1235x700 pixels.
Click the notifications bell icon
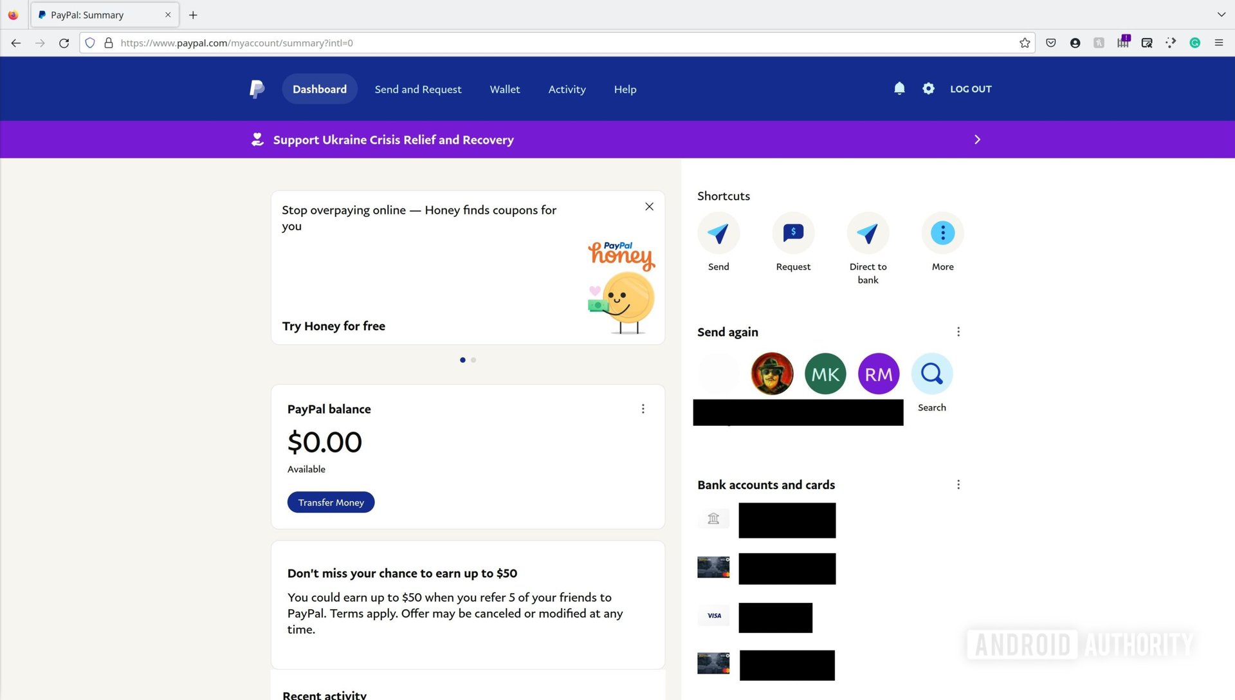(899, 88)
